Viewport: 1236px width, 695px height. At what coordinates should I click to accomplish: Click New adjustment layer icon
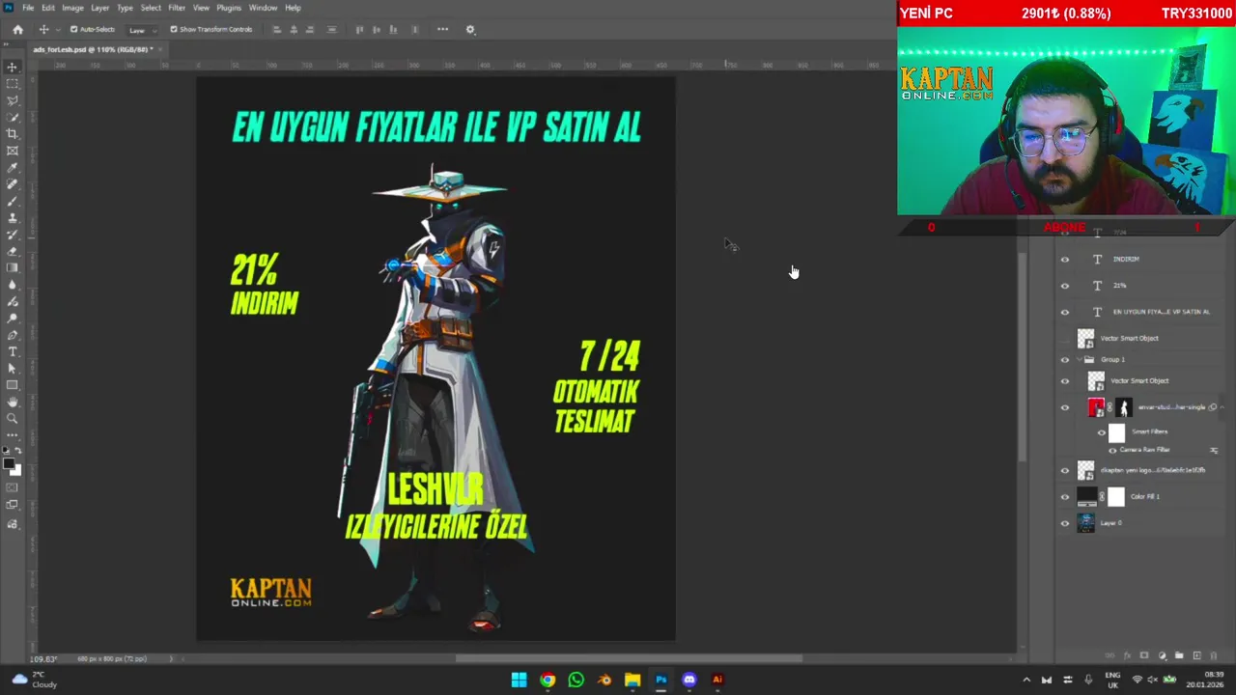point(1162,655)
